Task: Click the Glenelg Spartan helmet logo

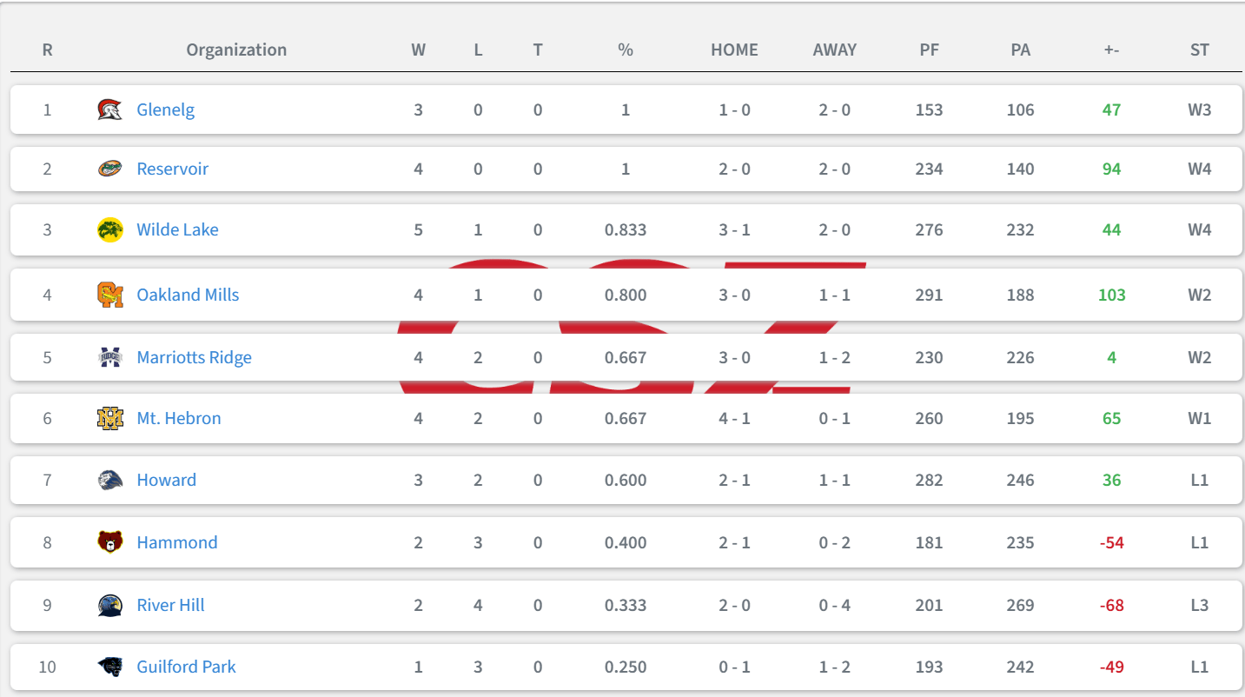Action: (109, 110)
